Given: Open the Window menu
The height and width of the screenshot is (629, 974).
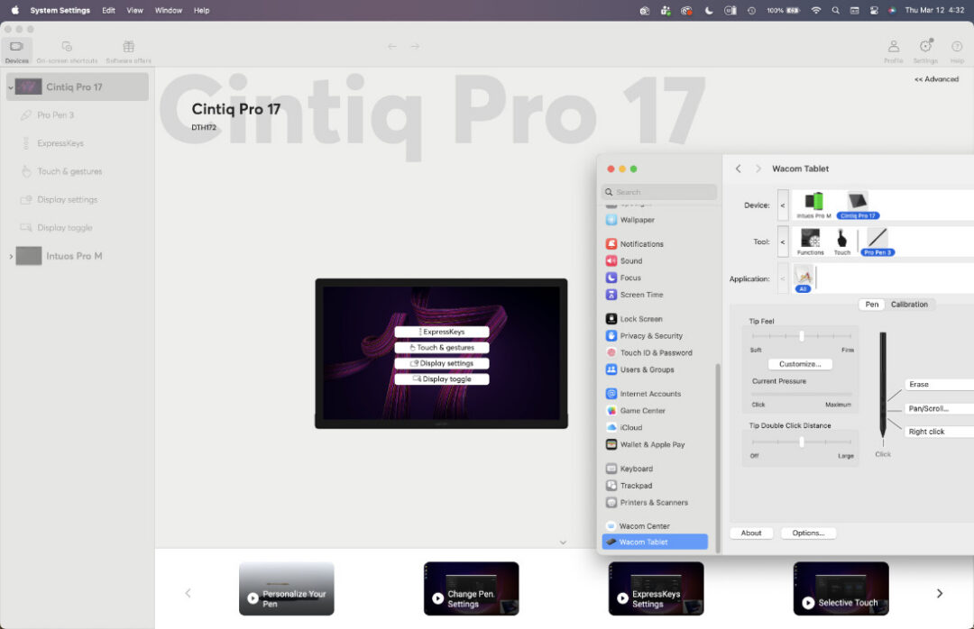Looking at the screenshot, I should 169,10.
